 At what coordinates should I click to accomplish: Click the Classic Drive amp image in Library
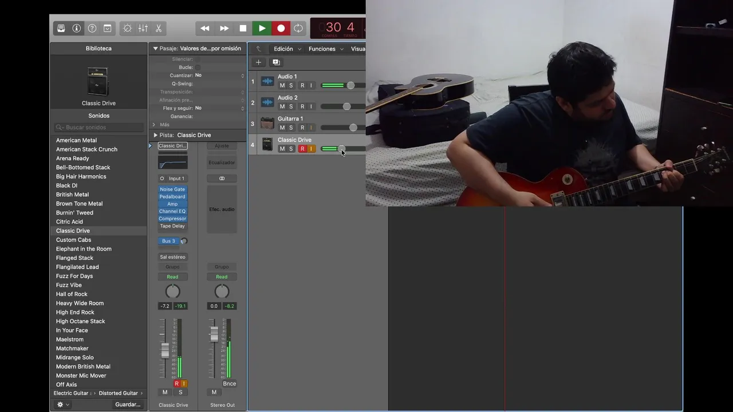pos(98,81)
